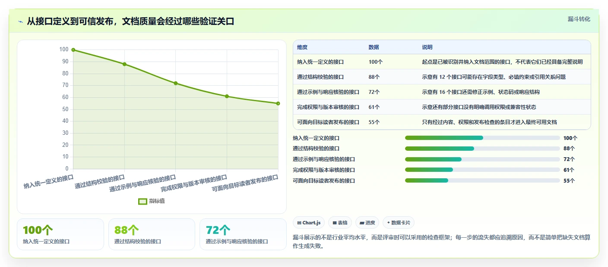The image size is (608, 267).
Task: Click the 漏斗转化 tag in header
Action: coord(579,19)
